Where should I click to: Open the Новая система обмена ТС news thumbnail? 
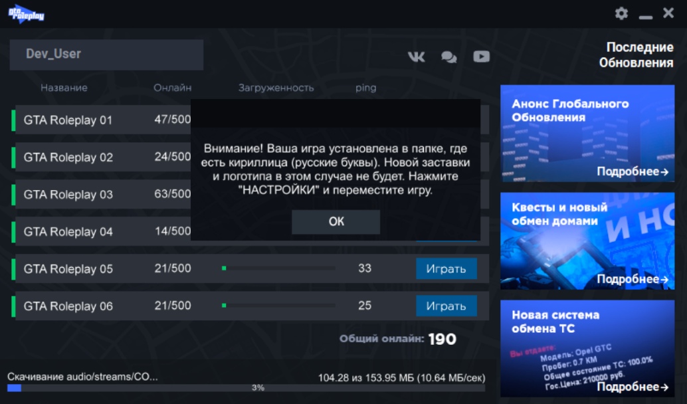pos(587,348)
